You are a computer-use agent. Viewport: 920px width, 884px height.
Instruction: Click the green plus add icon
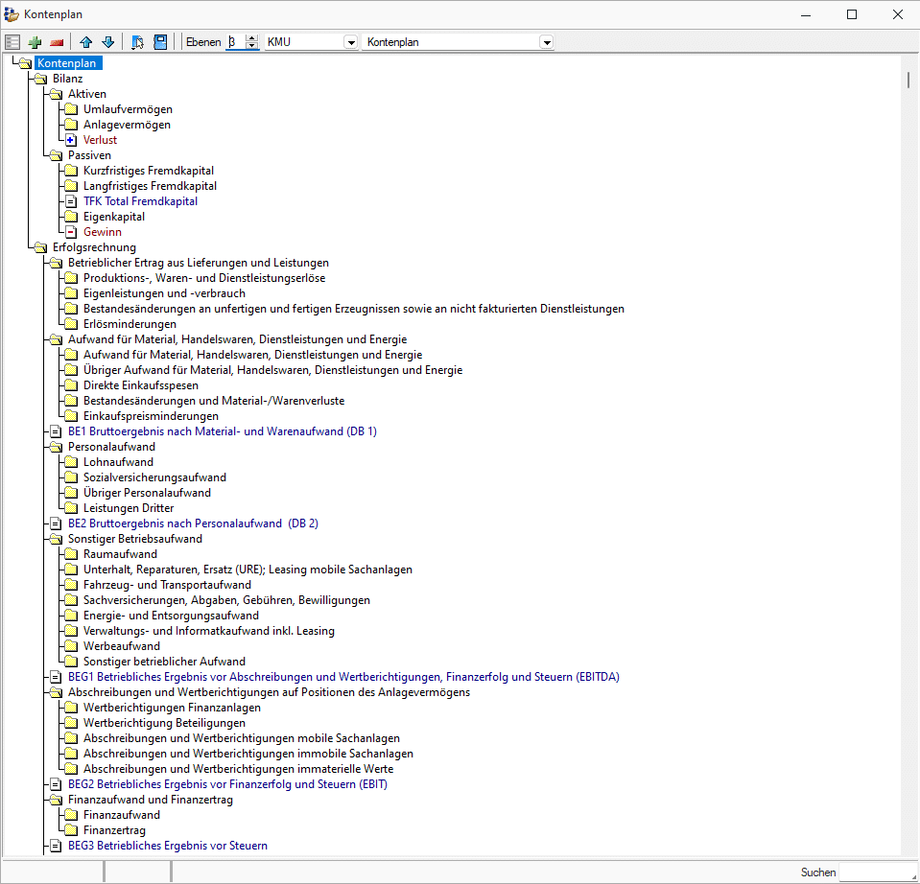(x=35, y=42)
